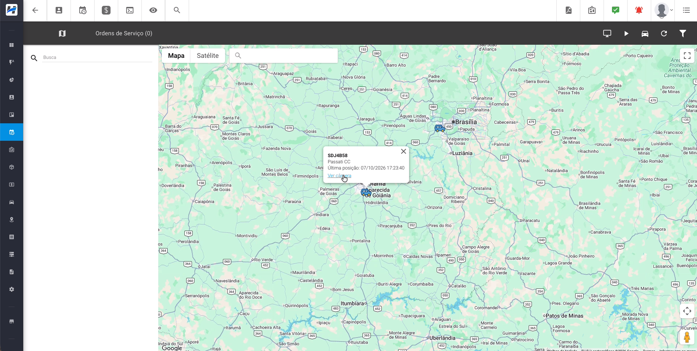Switch to the Satélite map view
Viewport: 697px width, 351px height.
[208, 56]
